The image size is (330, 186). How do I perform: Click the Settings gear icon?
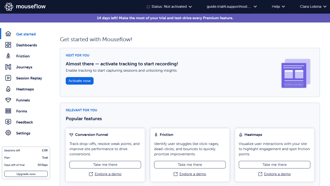(8, 133)
